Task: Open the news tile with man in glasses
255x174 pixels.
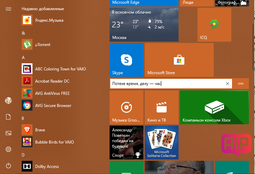Action: [179, 167]
